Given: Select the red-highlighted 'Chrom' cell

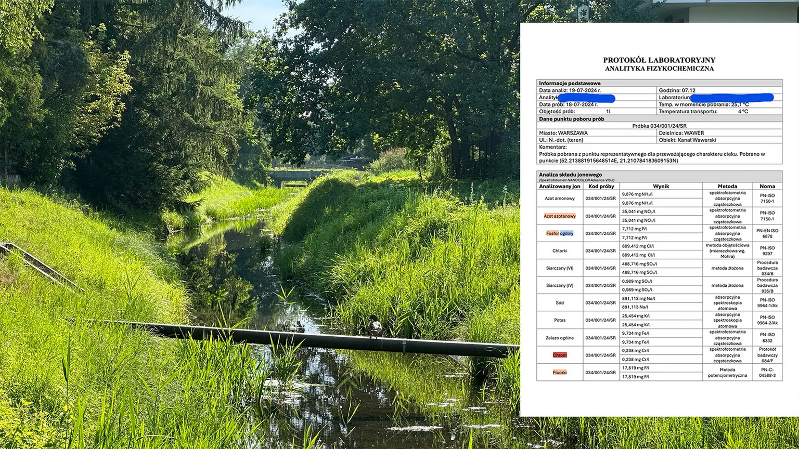Looking at the screenshot, I should (x=560, y=355).
